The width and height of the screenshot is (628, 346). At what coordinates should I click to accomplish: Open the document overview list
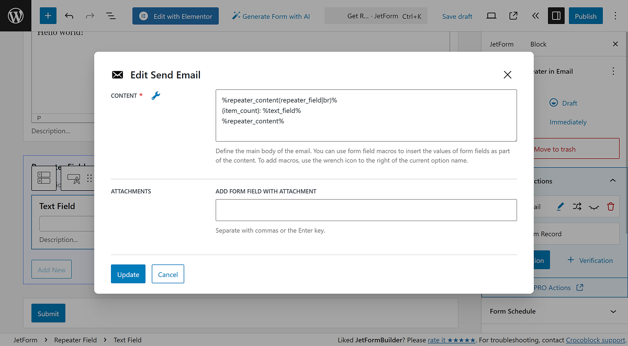click(111, 16)
